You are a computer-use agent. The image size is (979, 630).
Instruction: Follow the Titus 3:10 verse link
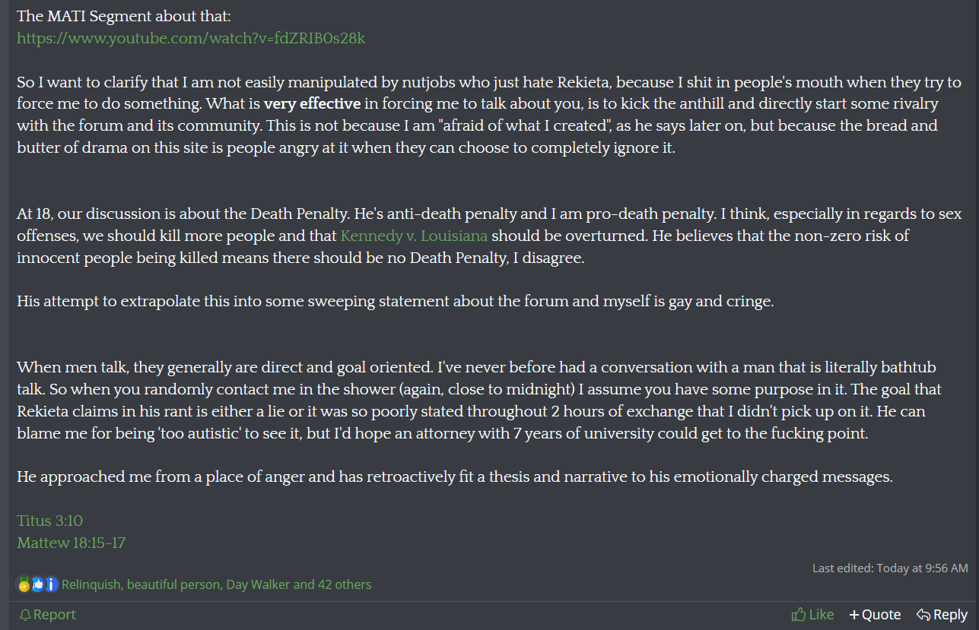pyautogui.click(x=49, y=521)
